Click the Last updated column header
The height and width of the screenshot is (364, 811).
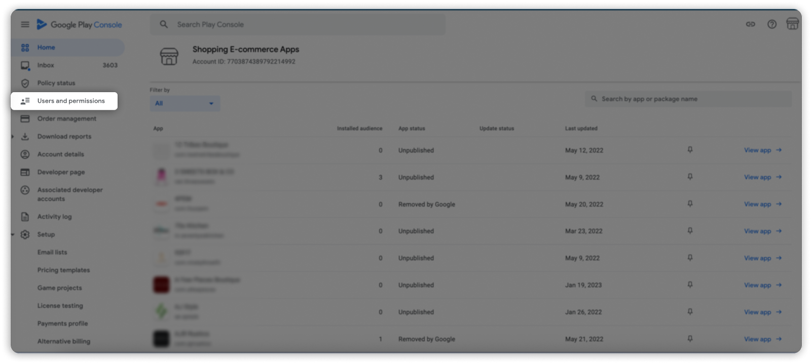tap(581, 129)
